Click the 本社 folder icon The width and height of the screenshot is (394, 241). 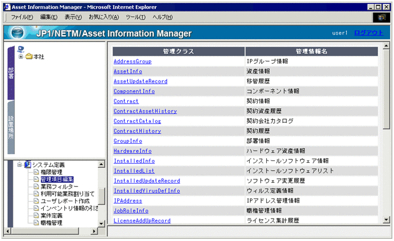29,56
